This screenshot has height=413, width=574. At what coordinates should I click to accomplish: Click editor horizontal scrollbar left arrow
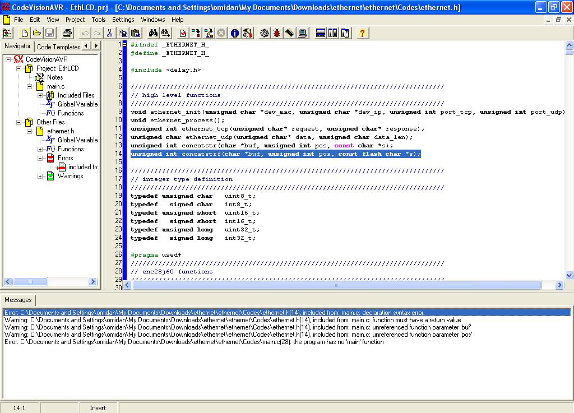[x=127, y=285]
